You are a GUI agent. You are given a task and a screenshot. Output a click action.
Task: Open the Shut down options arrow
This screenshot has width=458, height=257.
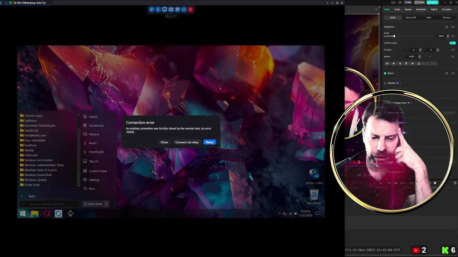[106, 204]
